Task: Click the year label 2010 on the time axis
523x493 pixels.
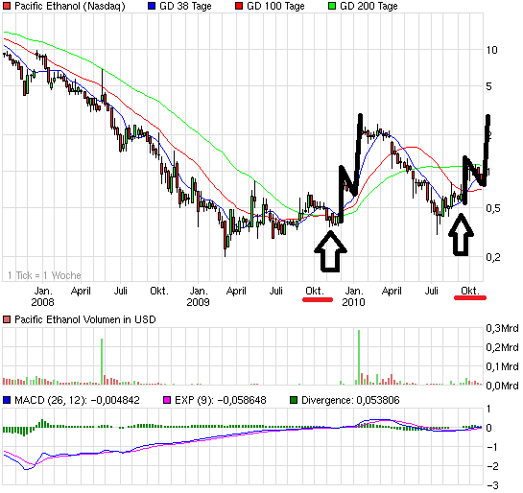Action: coord(353,302)
